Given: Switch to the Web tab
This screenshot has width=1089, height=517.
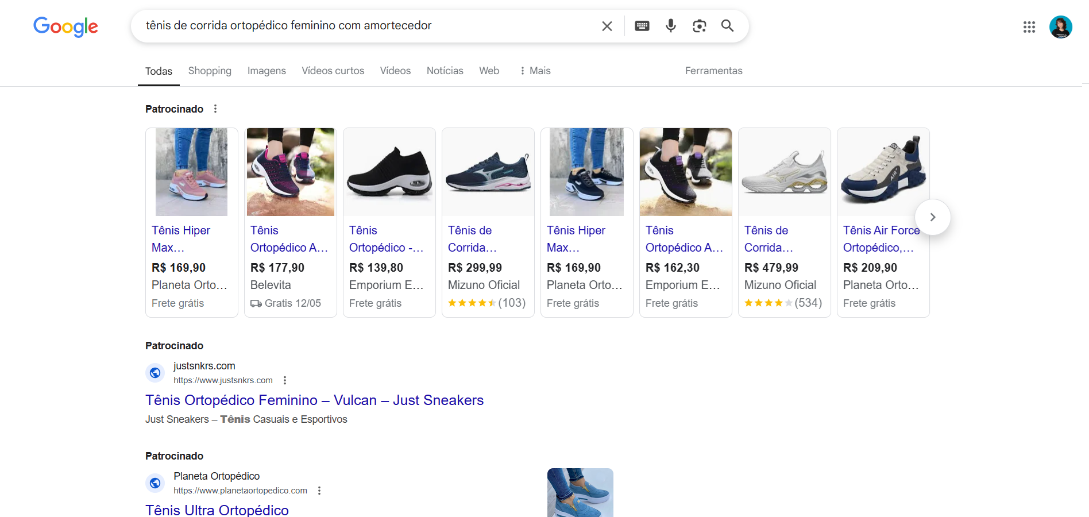Looking at the screenshot, I should [489, 71].
